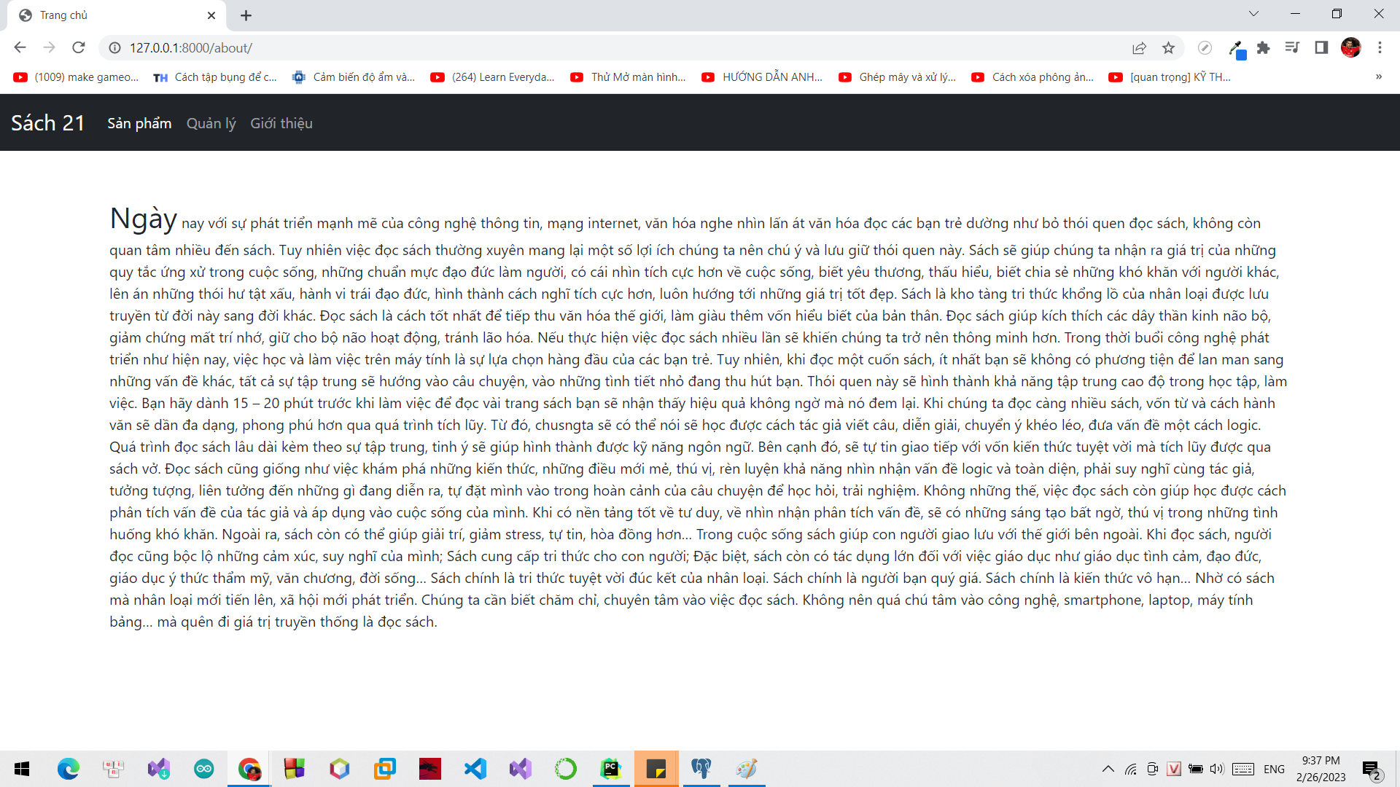Open [quan trọng] KỸ TH bookmark

1170,77
